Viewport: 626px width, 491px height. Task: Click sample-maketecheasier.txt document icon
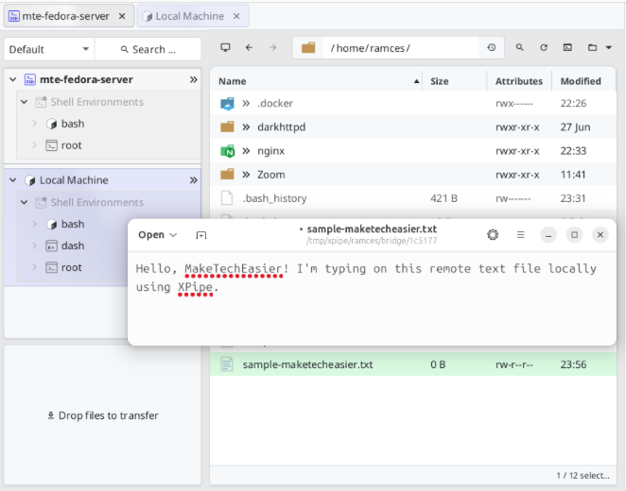click(227, 364)
